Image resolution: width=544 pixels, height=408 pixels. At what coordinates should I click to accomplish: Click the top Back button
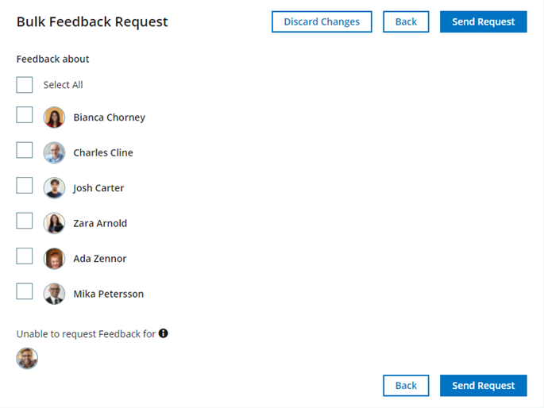click(406, 21)
